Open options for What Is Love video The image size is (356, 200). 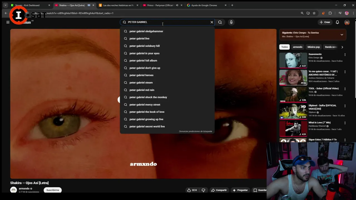345,123
